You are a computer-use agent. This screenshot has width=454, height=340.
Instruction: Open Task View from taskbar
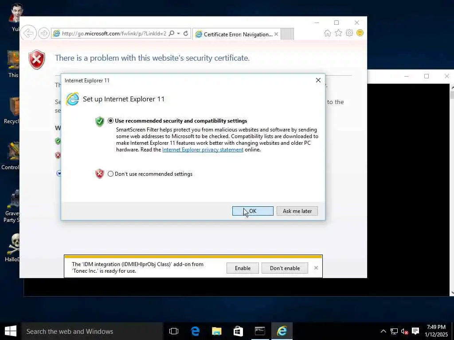(x=174, y=331)
